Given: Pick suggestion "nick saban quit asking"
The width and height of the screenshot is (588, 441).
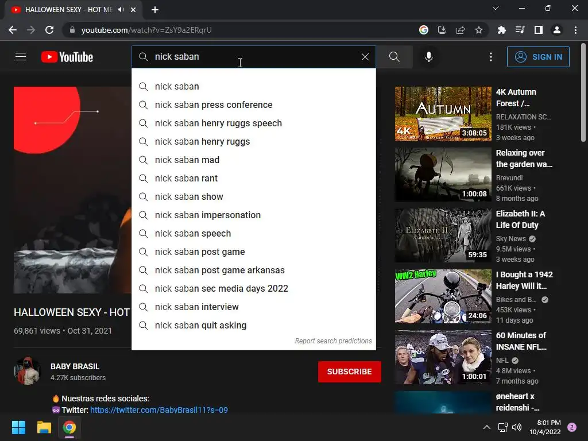Looking at the screenshot, I should click(x=253, y=325).
